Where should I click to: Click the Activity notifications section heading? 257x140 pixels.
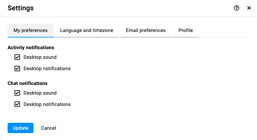click(x=31, y=47)
